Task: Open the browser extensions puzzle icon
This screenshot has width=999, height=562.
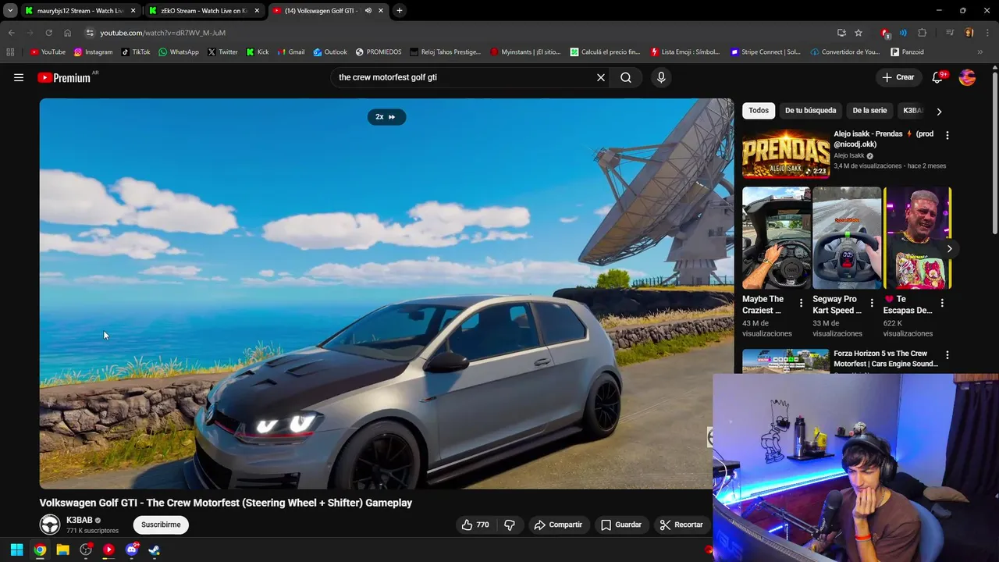Action: [923, 33]
